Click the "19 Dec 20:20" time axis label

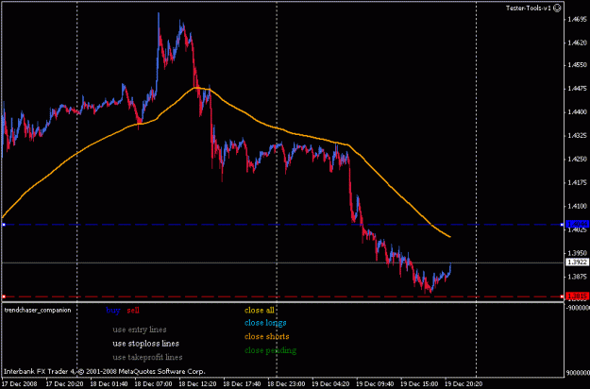point(464,383)
